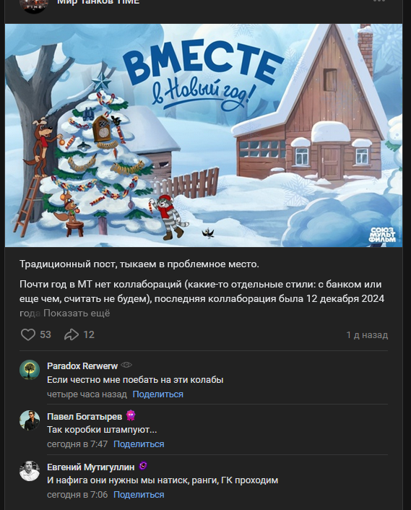Like the post with the heart icon

pos(28,334)
